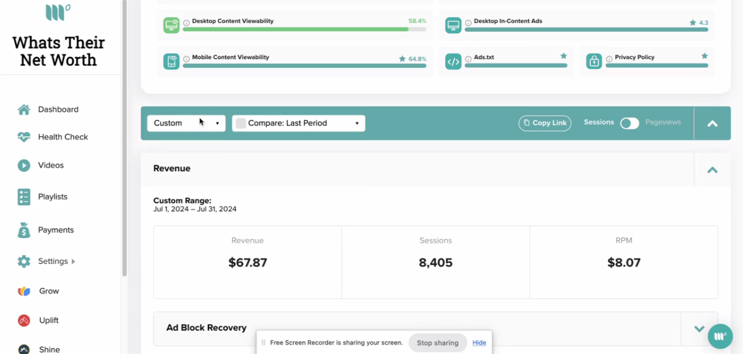
Task: Click info icon beside Ads.txt
Action: (468, 59)
